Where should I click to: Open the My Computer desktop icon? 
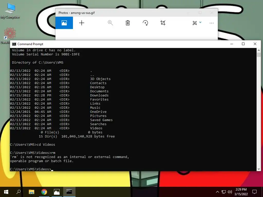pyautogui.click(x=10, y=11)
